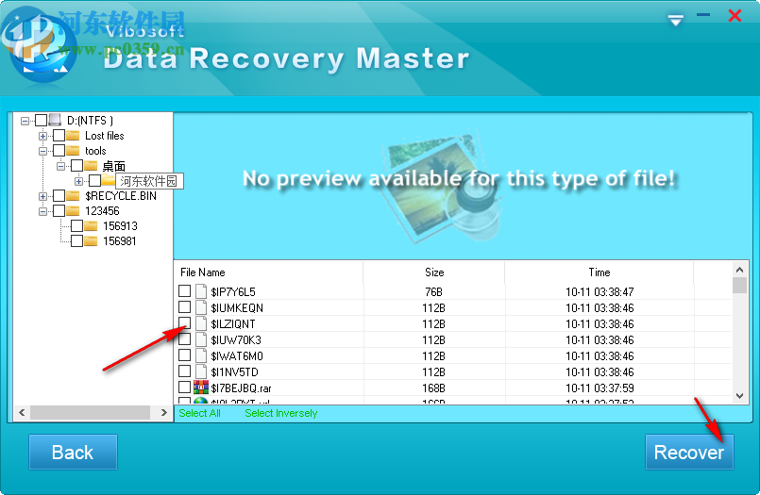
Task: Expand the 河东软件园 subfolder node
Action: [x=79, y=181]
